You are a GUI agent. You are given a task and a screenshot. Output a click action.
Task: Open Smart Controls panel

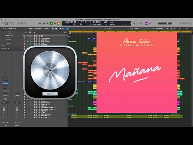click(19, 23)
